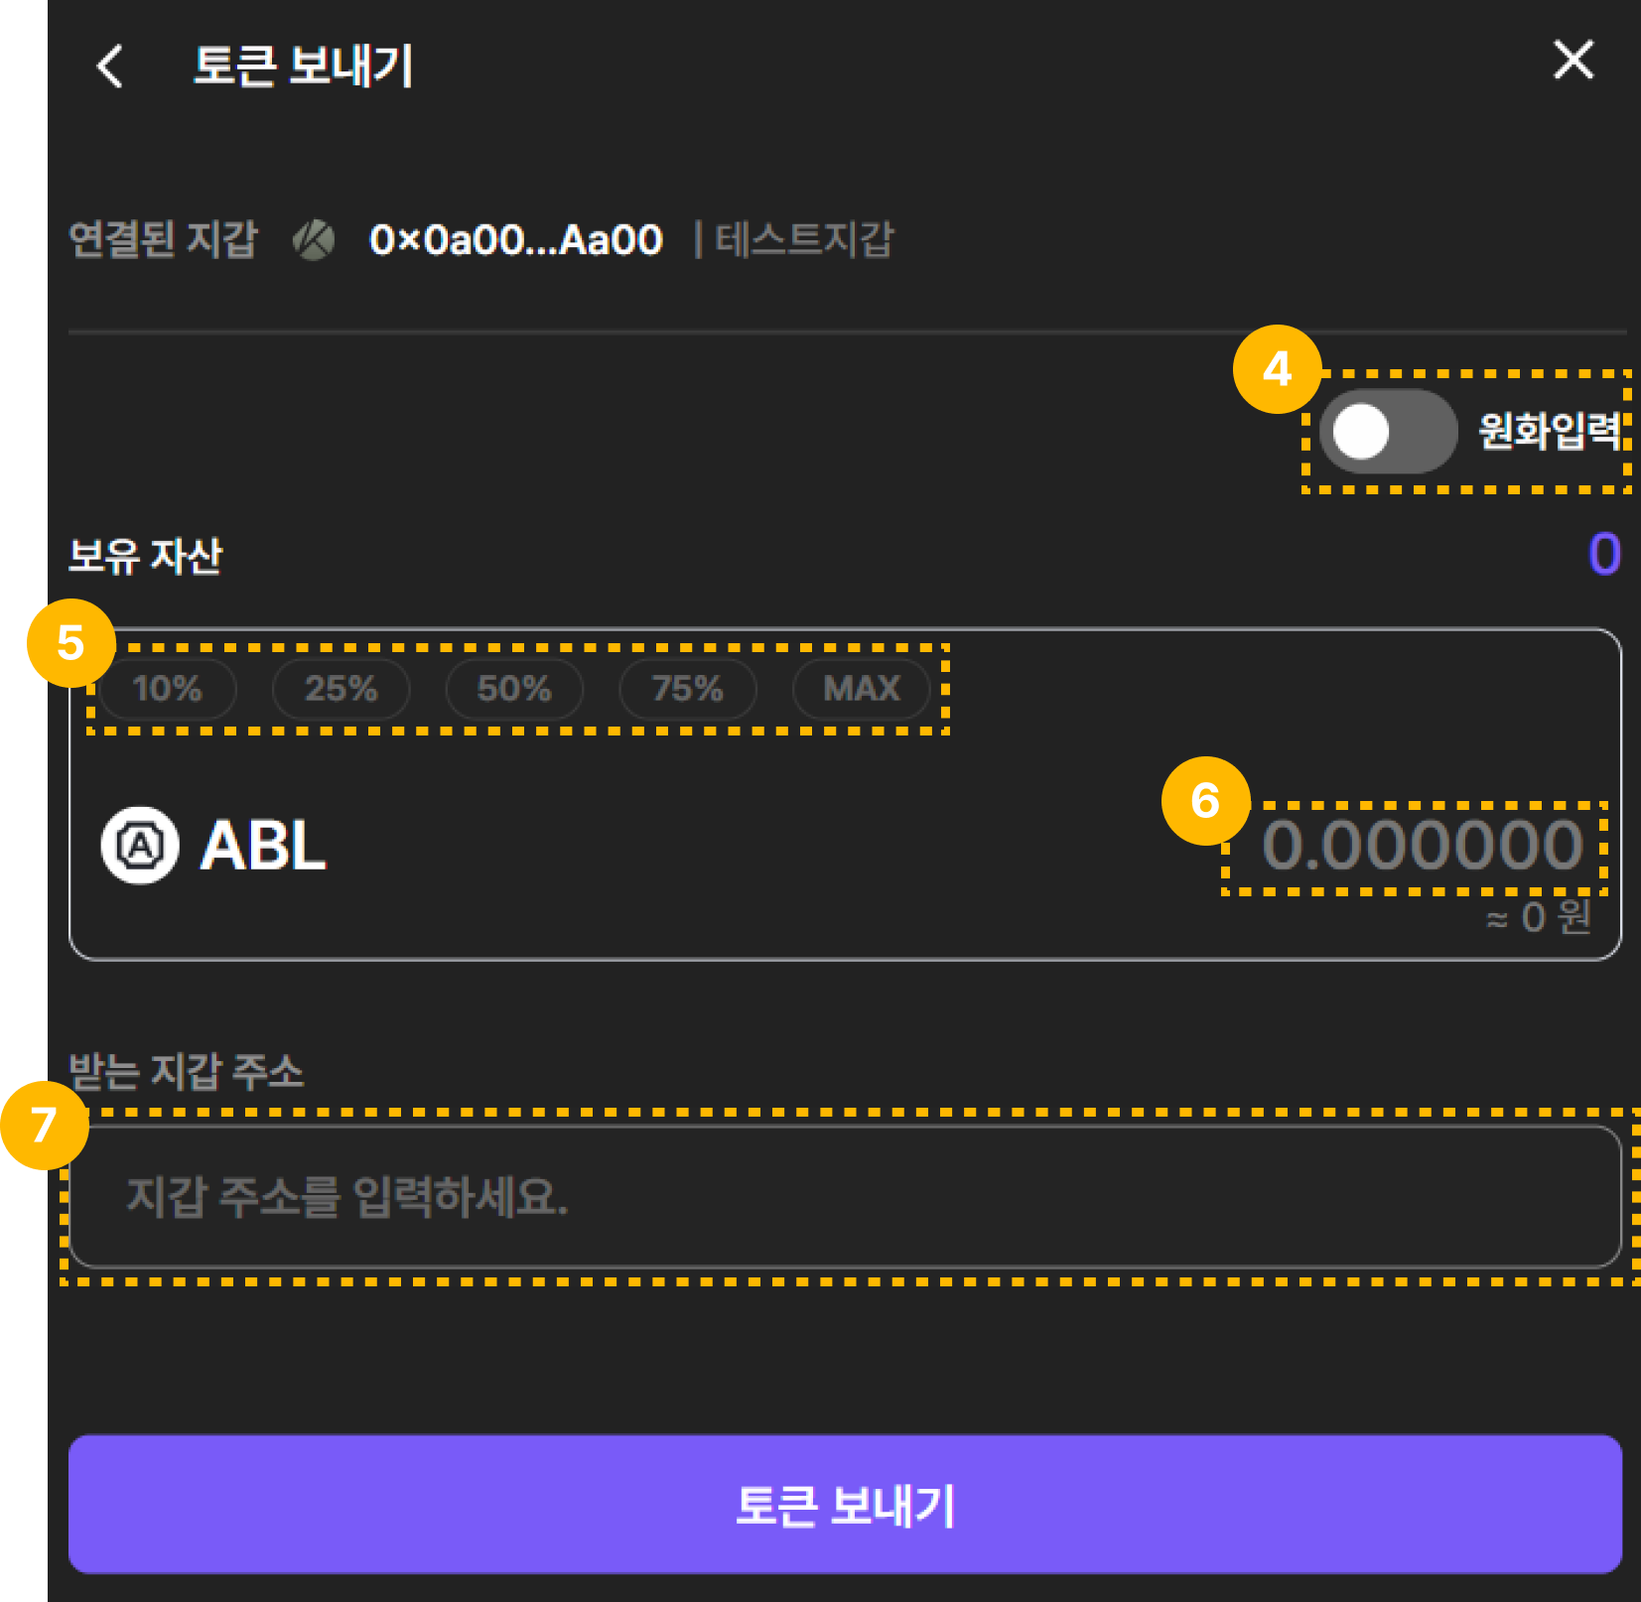Click the 보유 자산 label
Viewport: 1641px width, 1602px height.
(145, 556)
